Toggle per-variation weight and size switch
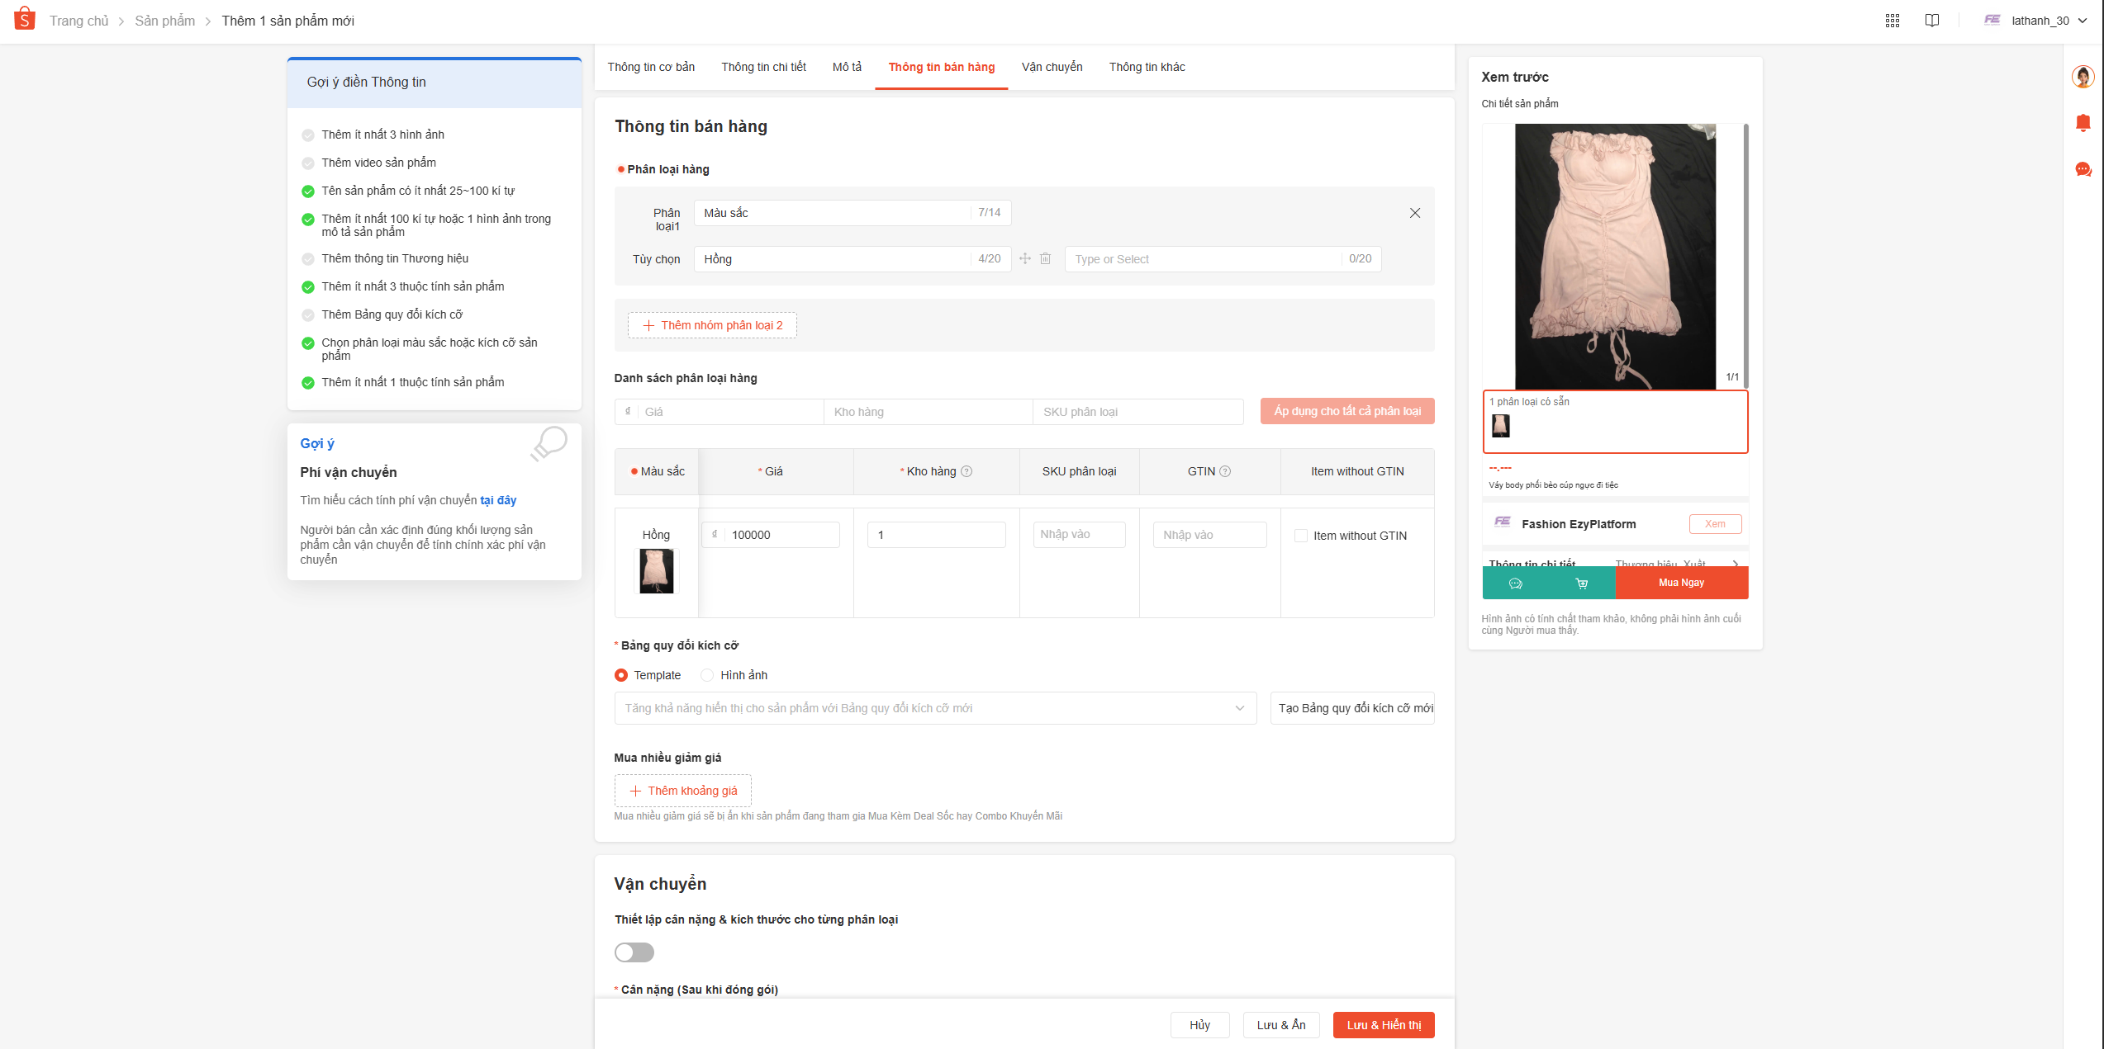2104x1049 pixels. point(634,952)
